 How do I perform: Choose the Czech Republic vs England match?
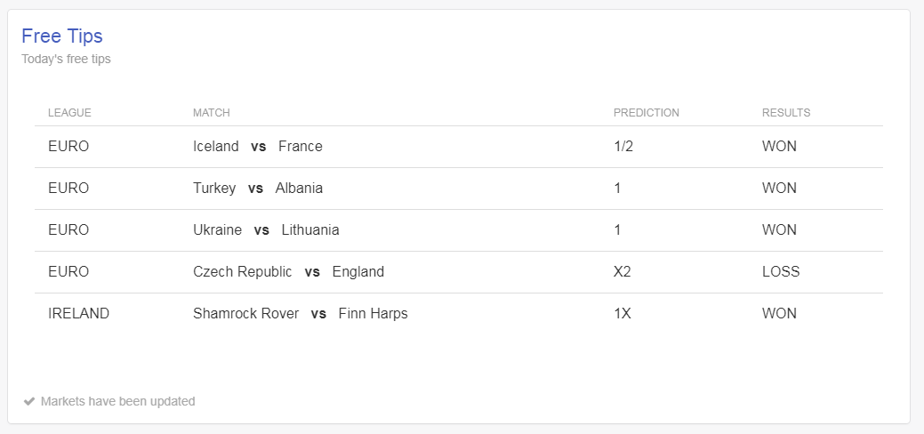[x=288, y=272]
